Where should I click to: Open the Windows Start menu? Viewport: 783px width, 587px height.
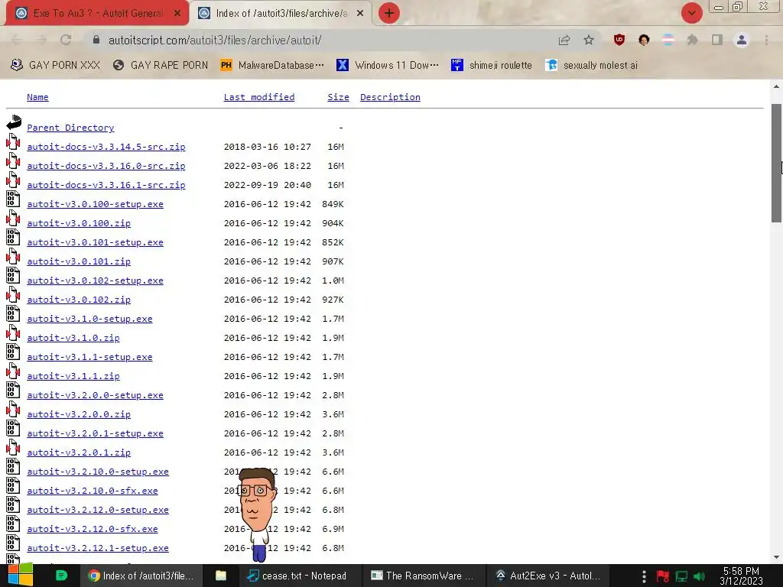[x=20, y=575]
